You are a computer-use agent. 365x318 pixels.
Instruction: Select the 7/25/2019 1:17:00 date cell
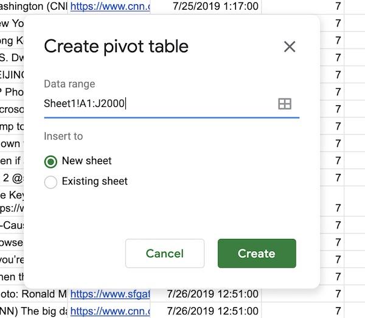(x=206, y=7)
